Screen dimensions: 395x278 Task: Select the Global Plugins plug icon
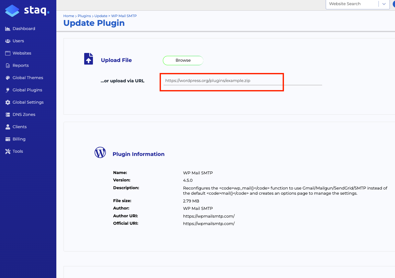point(7,90)
